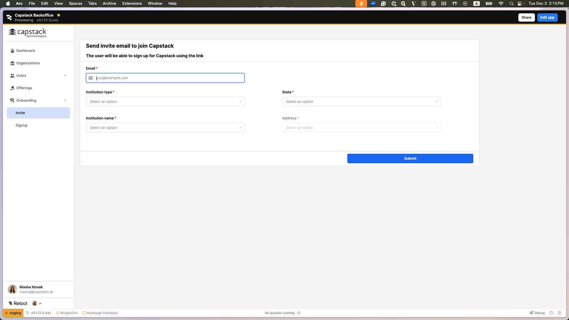Click the refresh icon beside No queries running

tap(299, 313)
